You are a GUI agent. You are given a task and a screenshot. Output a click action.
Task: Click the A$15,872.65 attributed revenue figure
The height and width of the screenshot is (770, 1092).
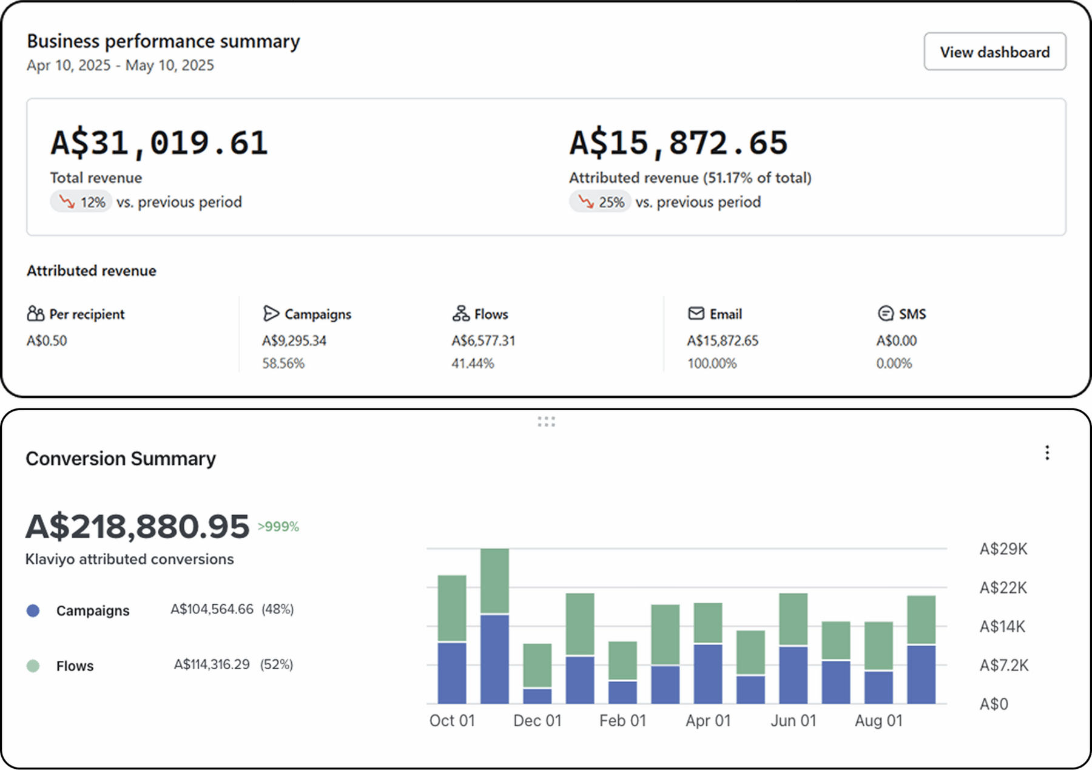point(678,143)
